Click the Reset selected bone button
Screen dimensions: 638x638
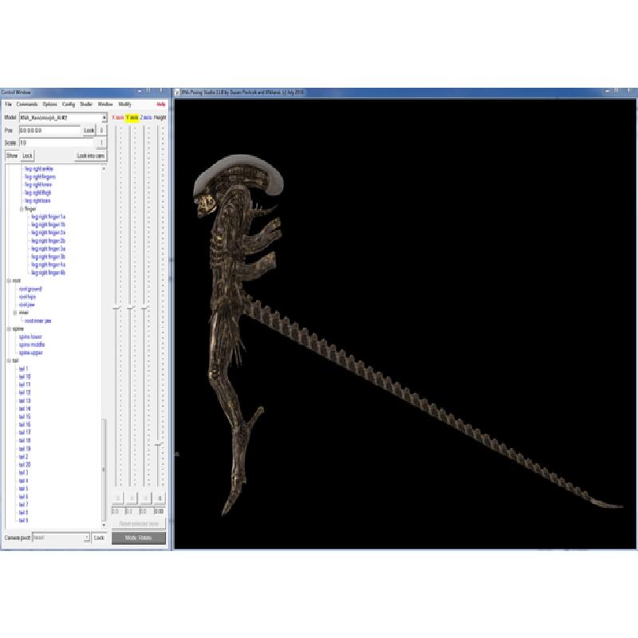pos(139,524)
